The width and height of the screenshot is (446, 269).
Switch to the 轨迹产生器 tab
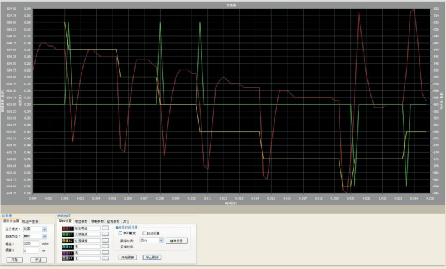click(31, 221)
